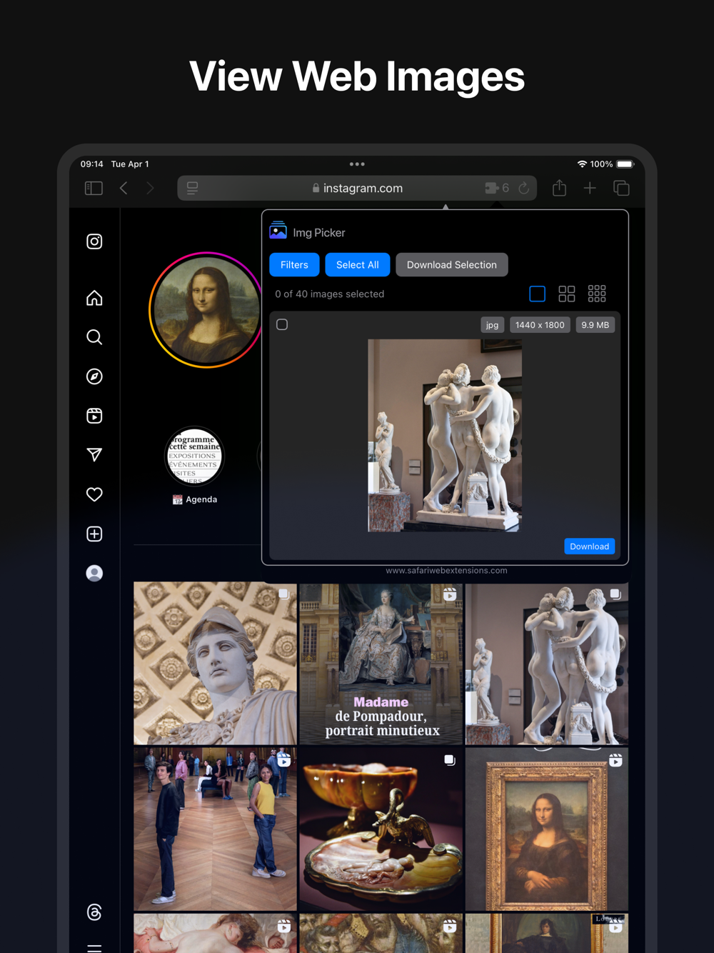This screenshot has width=714, height=953.
Task: Reload the instagram.com page
Action: coord(524,188)
